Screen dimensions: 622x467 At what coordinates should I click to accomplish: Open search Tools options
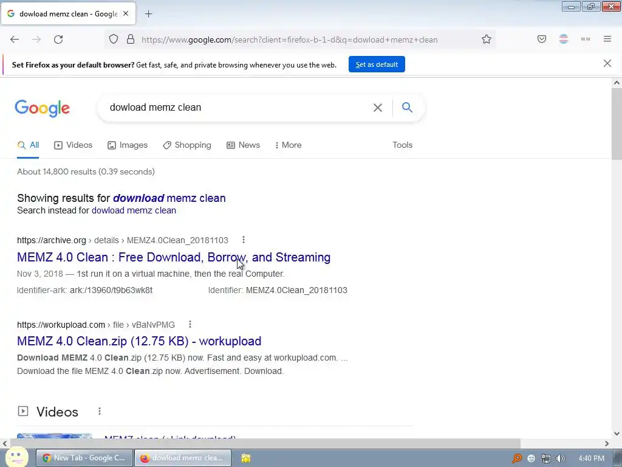[403, 145]
